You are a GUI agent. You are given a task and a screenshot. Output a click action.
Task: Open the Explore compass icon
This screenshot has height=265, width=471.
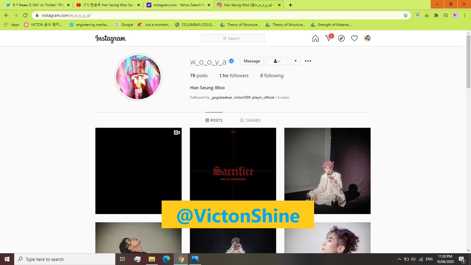click(341, 38)
